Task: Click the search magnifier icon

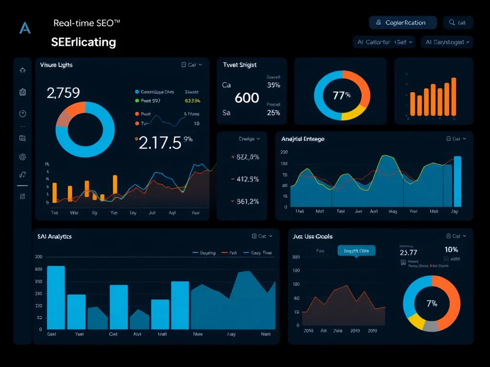Action: [452, 22]
